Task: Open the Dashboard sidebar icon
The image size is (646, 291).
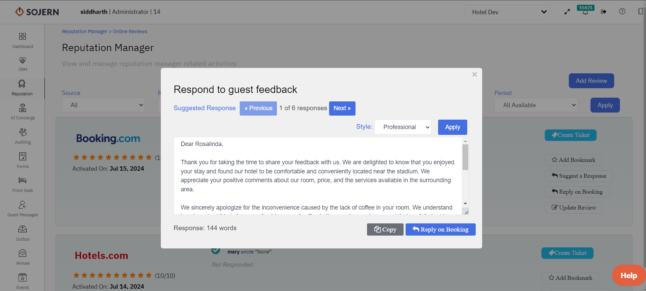Action: pyautogui.click(x=22, y=40)
